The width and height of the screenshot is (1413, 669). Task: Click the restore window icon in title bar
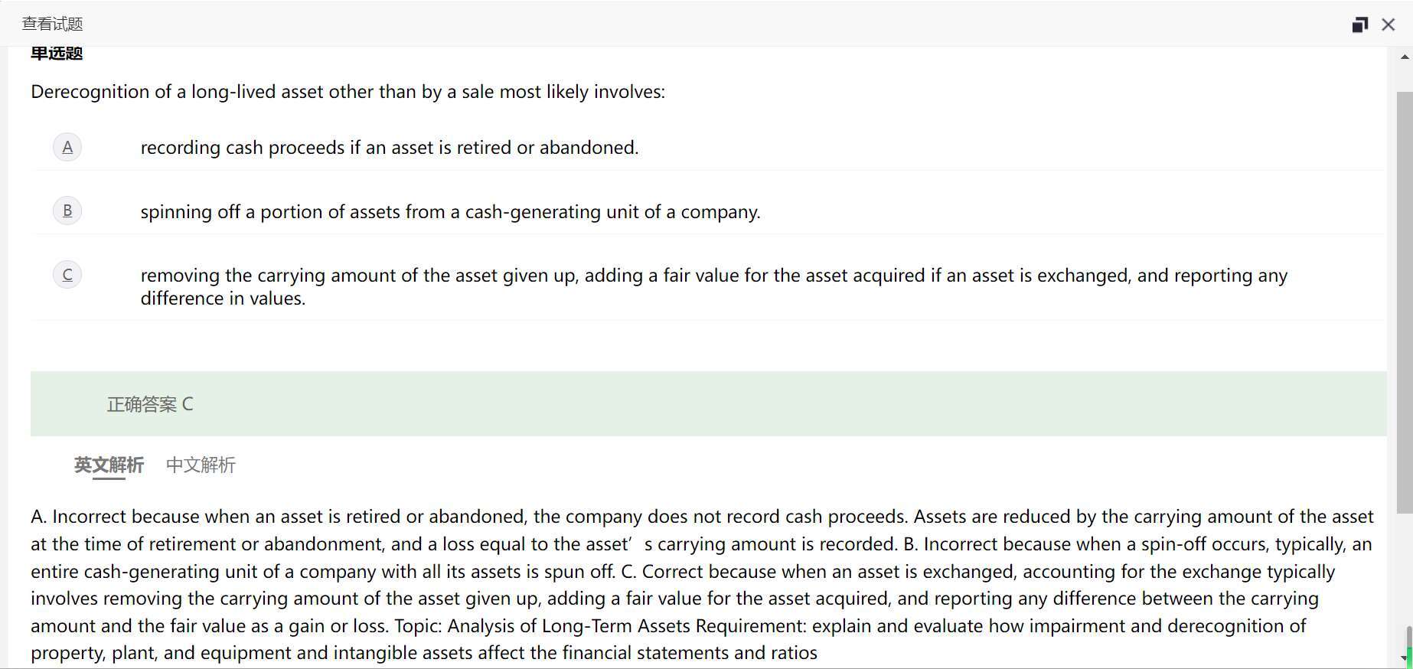pos(1359,24)
